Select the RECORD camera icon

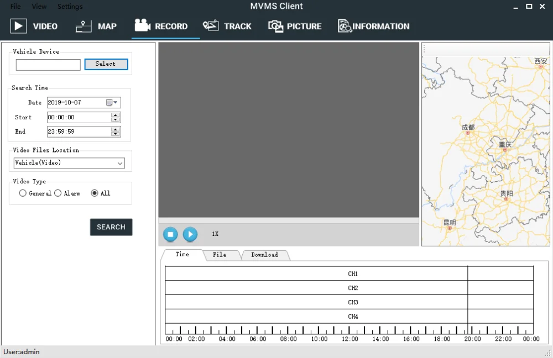(x=143, y=25)
